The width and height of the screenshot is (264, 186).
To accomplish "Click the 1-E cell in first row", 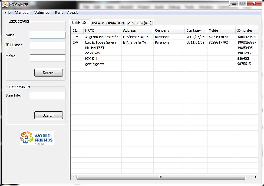I will point(75,37).
